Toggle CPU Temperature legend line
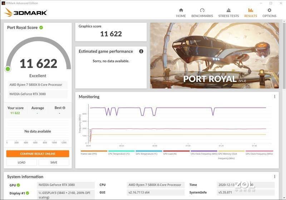This screenshot has height=200, width=286. (x=122, y=153)
